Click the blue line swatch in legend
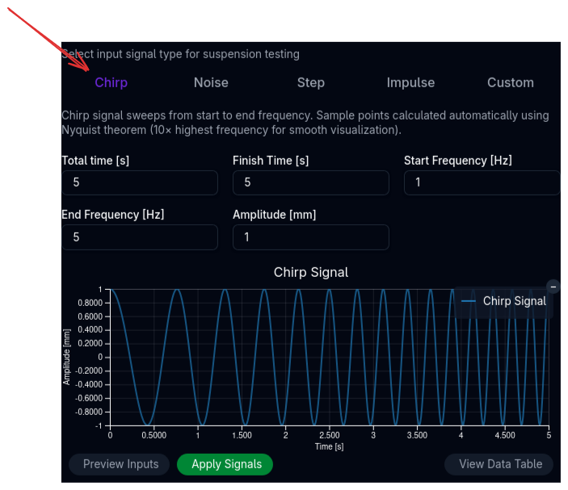Screen dimensions: 568x490 click(468, 301)
